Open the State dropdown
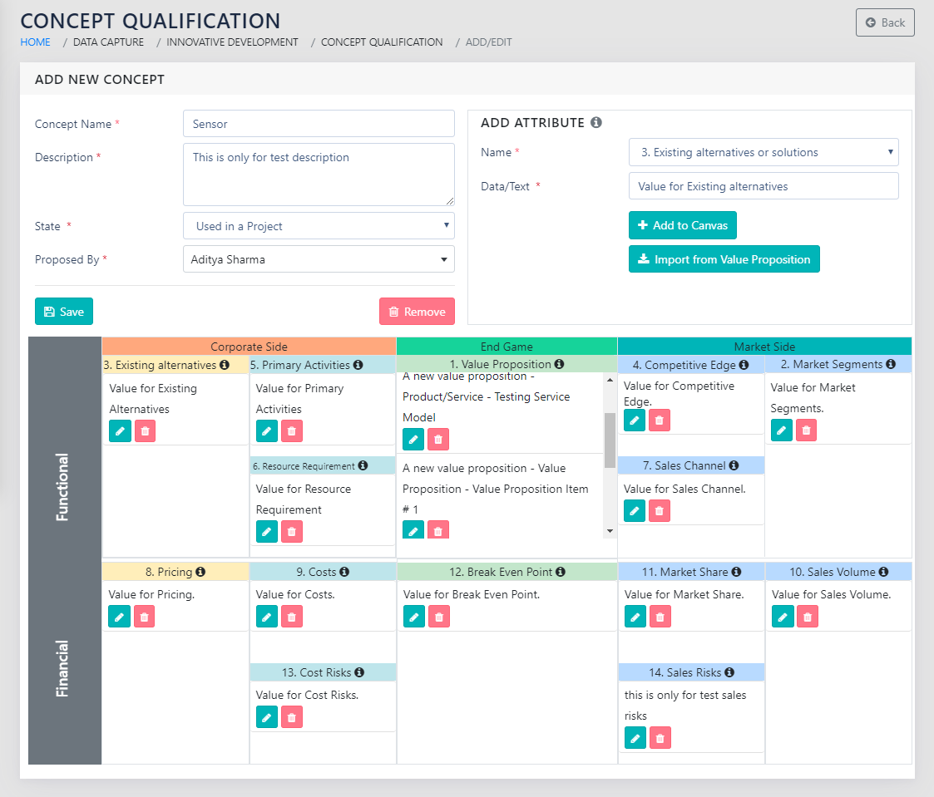934x797 pixels. pos(319,226)
